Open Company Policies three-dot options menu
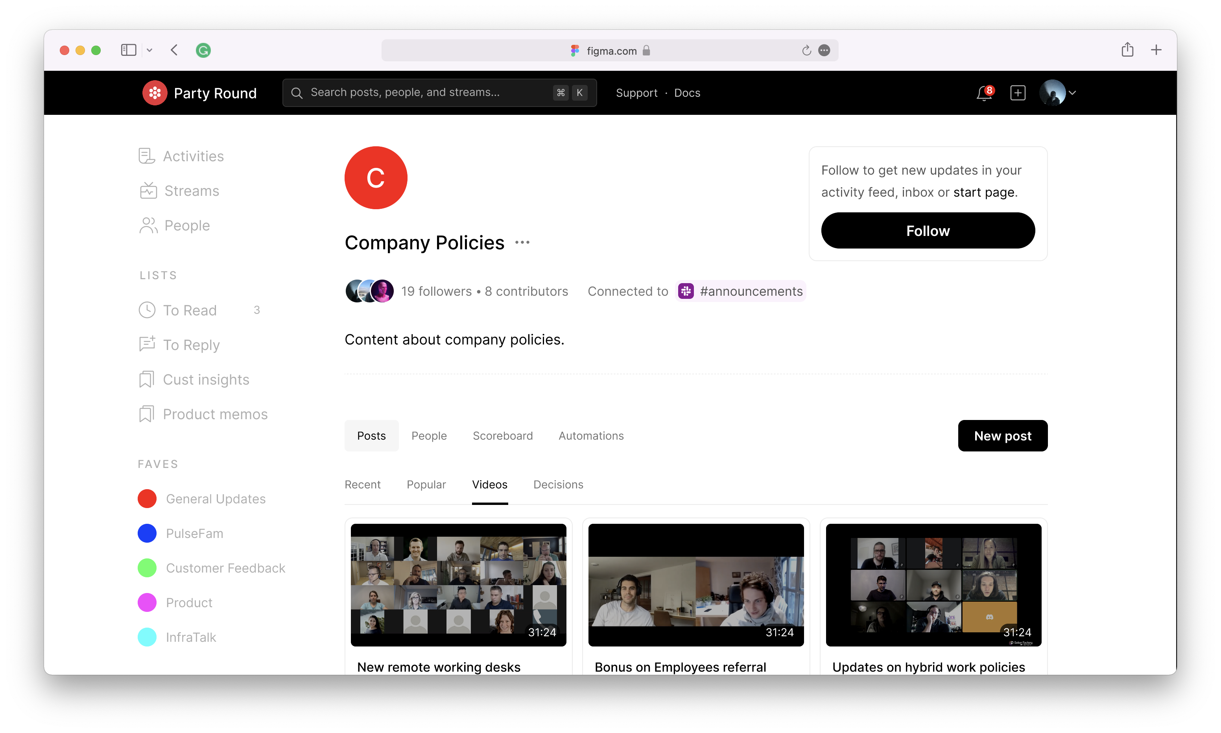The height and width of the screenshot is (733, 1221). pos(522,243)
